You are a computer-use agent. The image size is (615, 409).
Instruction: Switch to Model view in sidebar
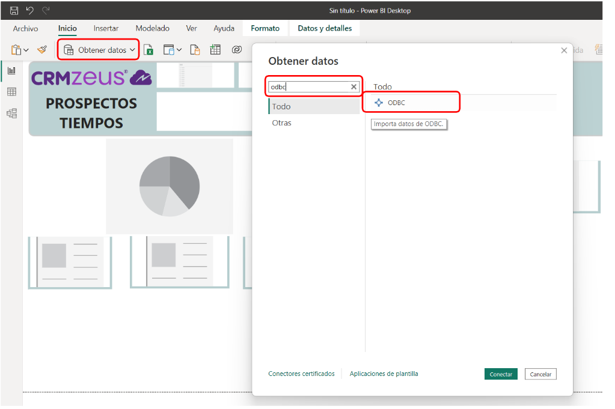[x=12, y=114]
